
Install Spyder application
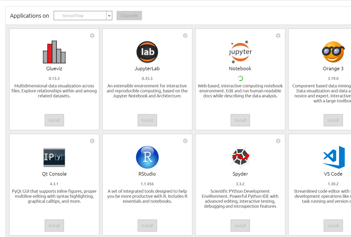coord(240,226)
